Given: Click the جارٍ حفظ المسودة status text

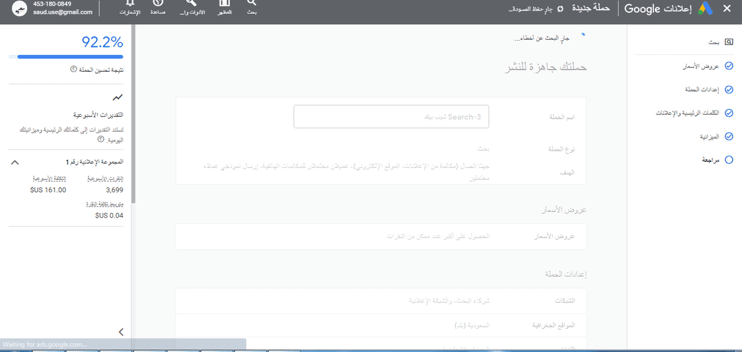Looking at the screenshot, I should click(x=530, y=9).
